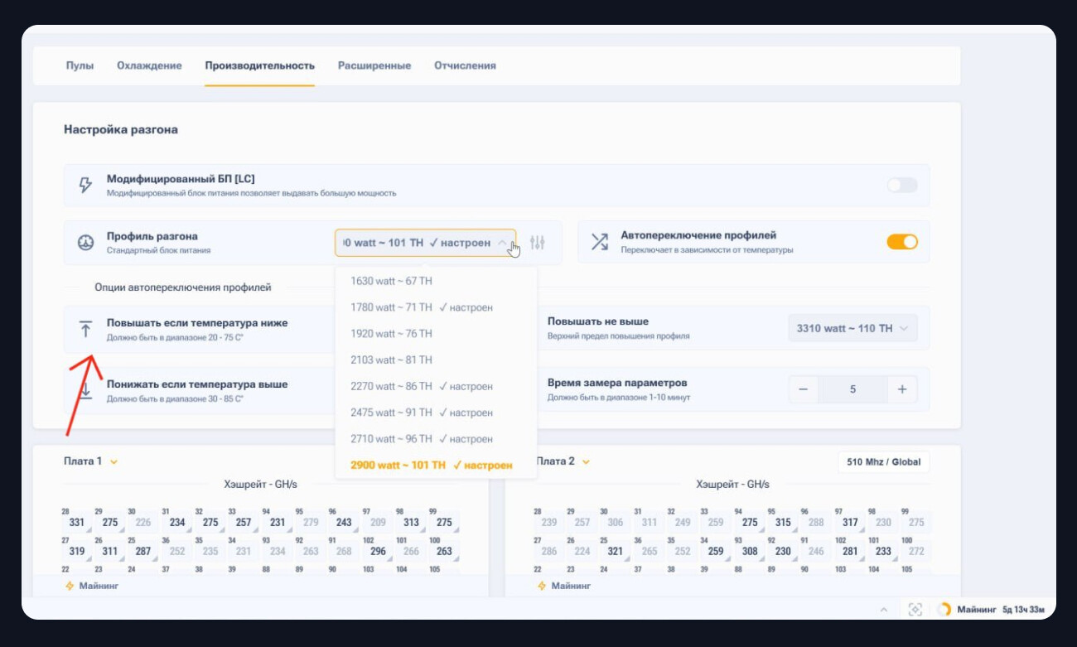The height and width of the screenshot is (647, 1077).
Task: Click the scan icon in status bar
Action: click(x=915, y=610)
